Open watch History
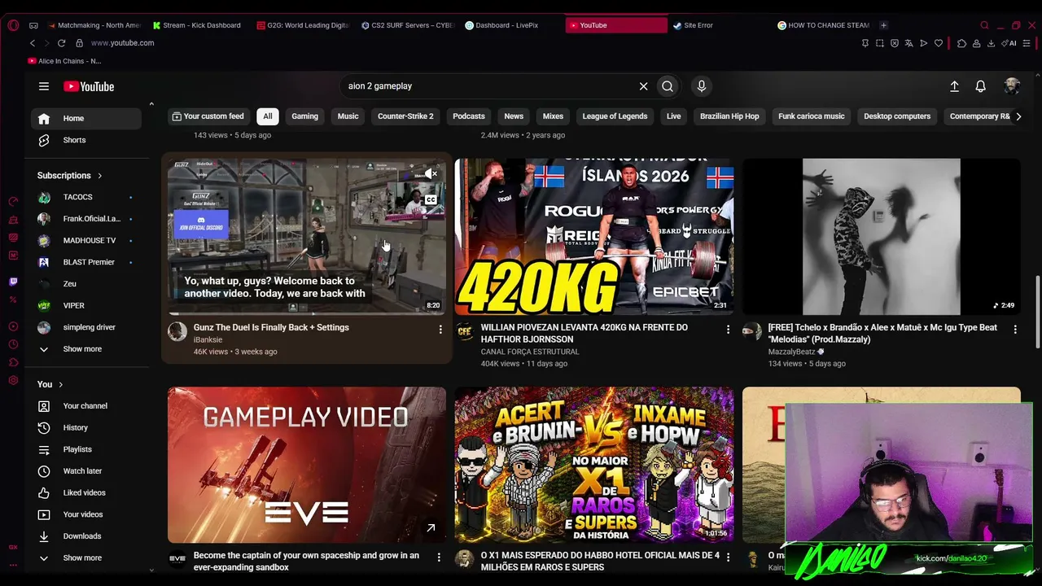The height and width of the screenshot is (586, 1042). click(x=86, y=427)
